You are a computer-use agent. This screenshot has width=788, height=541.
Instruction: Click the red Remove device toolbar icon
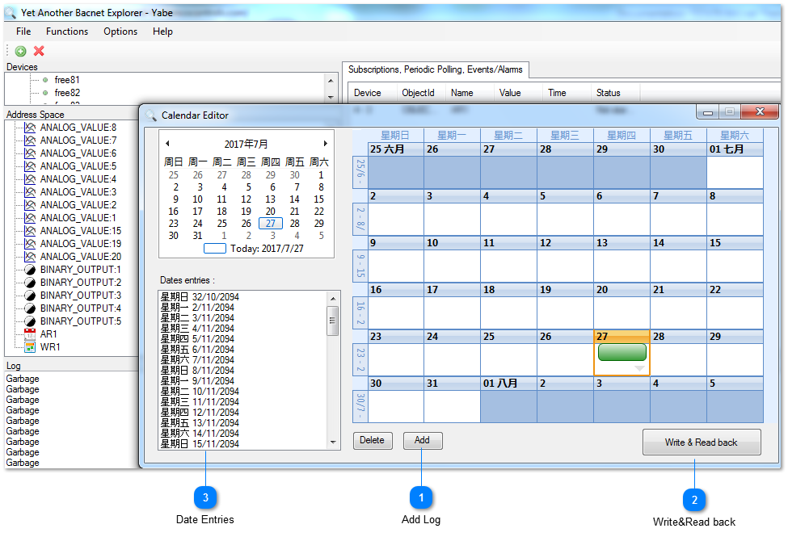point(39,51)
